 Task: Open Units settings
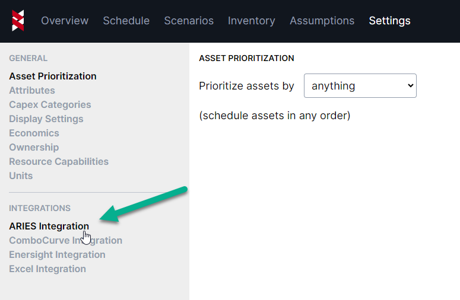coord(21,175)
